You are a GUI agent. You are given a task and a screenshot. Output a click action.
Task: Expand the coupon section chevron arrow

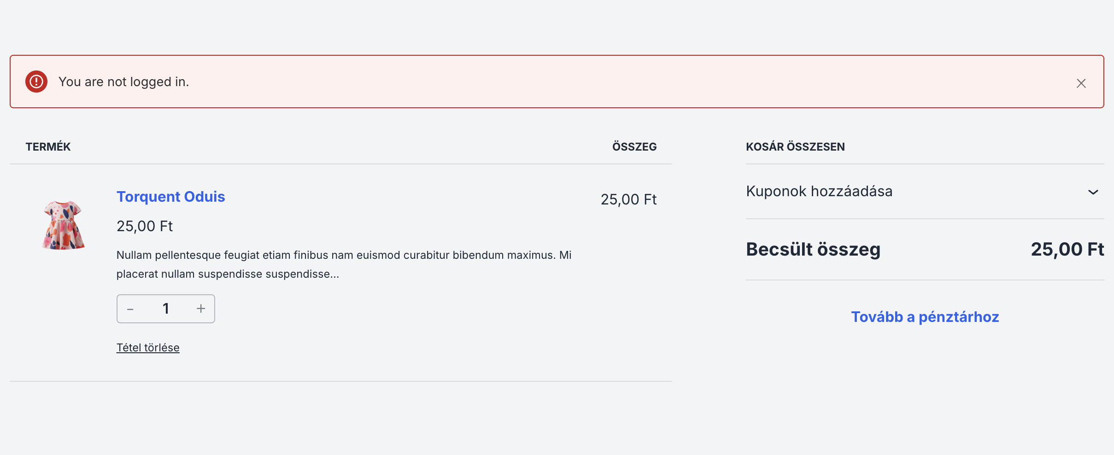[1093, 192]
